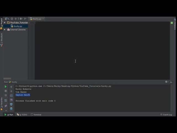Open the Run panel settings gear

[166, 82]
